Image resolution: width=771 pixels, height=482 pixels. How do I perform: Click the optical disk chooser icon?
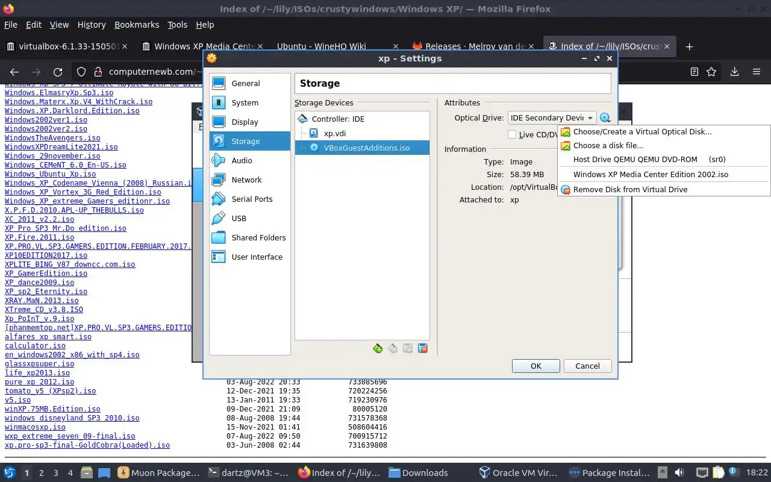coord(605,118)
